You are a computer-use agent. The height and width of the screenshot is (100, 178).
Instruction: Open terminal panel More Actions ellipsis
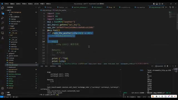[x=170, y=66]
